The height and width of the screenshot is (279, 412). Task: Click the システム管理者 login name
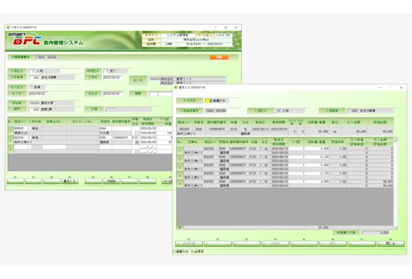[177, 35]
